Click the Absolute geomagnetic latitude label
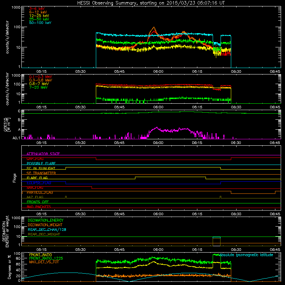This screenshot has width=285, height=285. pyautogui.click(x=246, y=255)
